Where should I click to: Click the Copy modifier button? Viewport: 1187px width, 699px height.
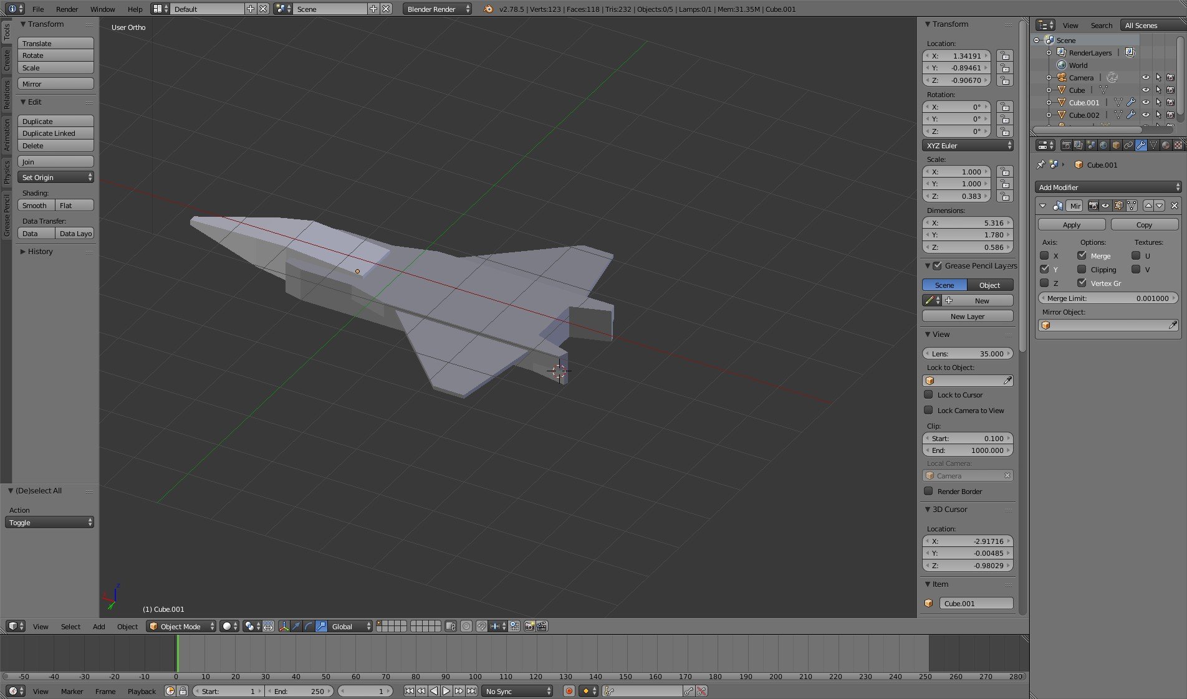coord(1144,224)
